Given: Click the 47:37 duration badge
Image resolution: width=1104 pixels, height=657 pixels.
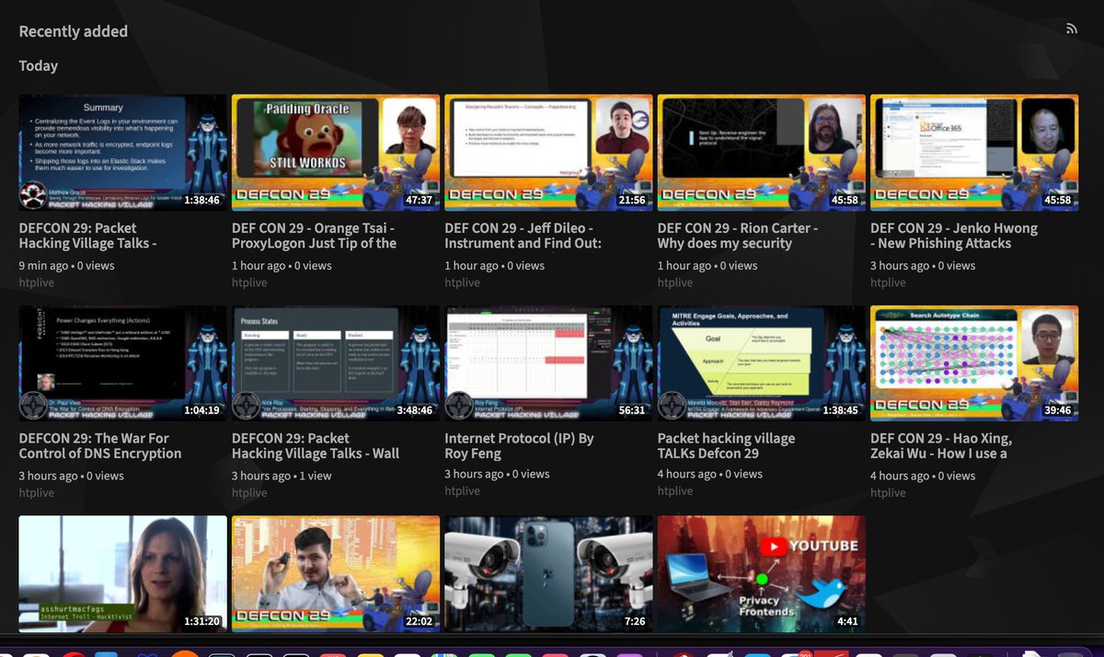Looking at the screenshot, I should click(x=419, y=200).
